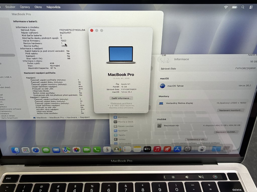The height and width of the screenshot is (192, 257).
Task: Open the Okno menu
Action: (x=38, y=7)
